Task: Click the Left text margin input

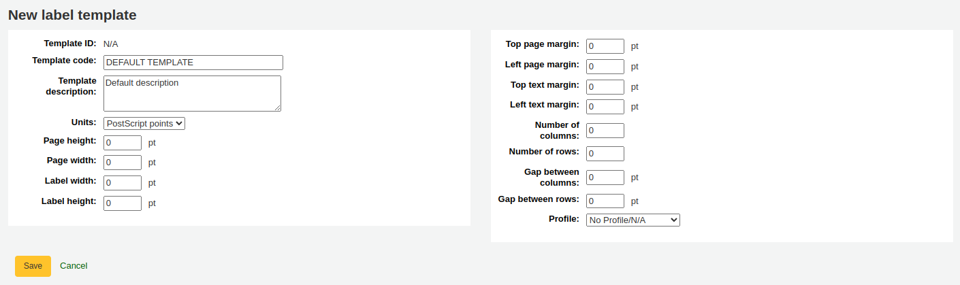Action: tap(605, 107)
